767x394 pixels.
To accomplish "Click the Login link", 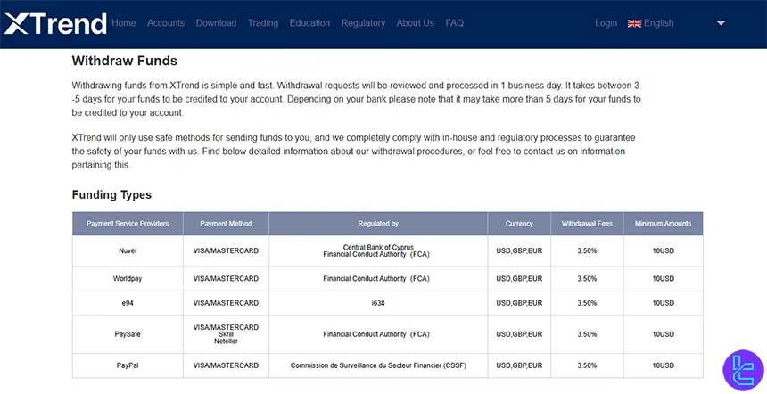I will pyautogui.click(x=606, y=23).
